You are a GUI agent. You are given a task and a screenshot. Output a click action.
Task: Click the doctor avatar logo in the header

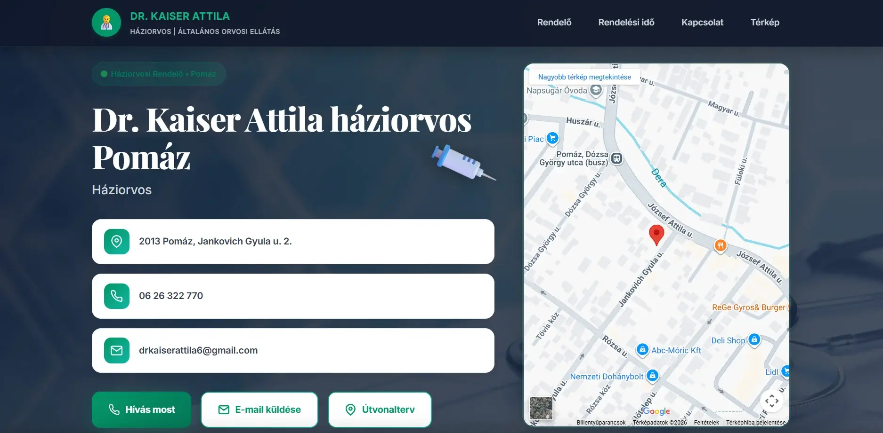click(106, 22)
